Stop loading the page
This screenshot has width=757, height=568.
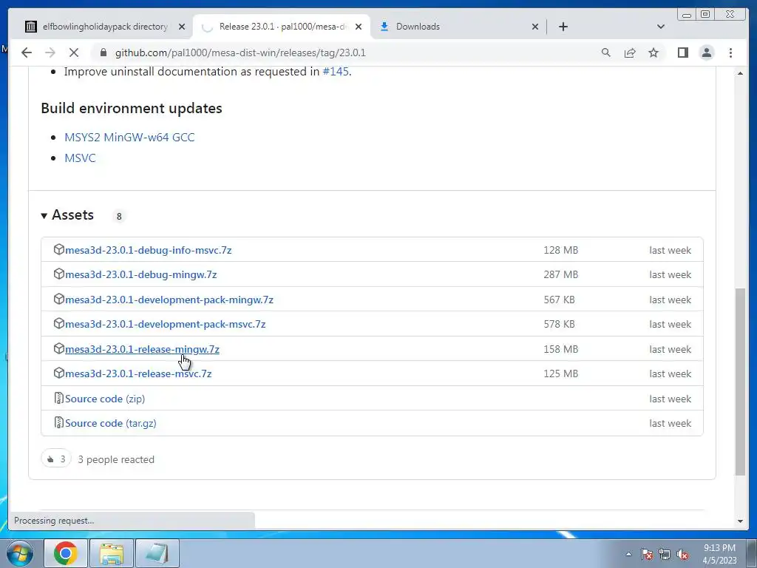73,53
